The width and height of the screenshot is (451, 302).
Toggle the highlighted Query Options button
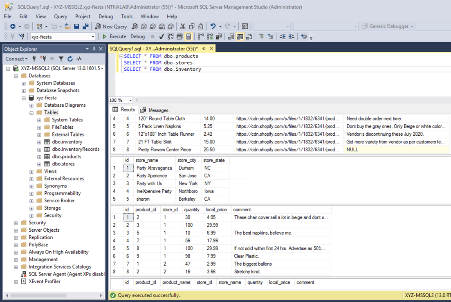pos(188,36)
